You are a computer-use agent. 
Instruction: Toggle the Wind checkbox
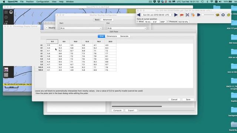(137, 21)
